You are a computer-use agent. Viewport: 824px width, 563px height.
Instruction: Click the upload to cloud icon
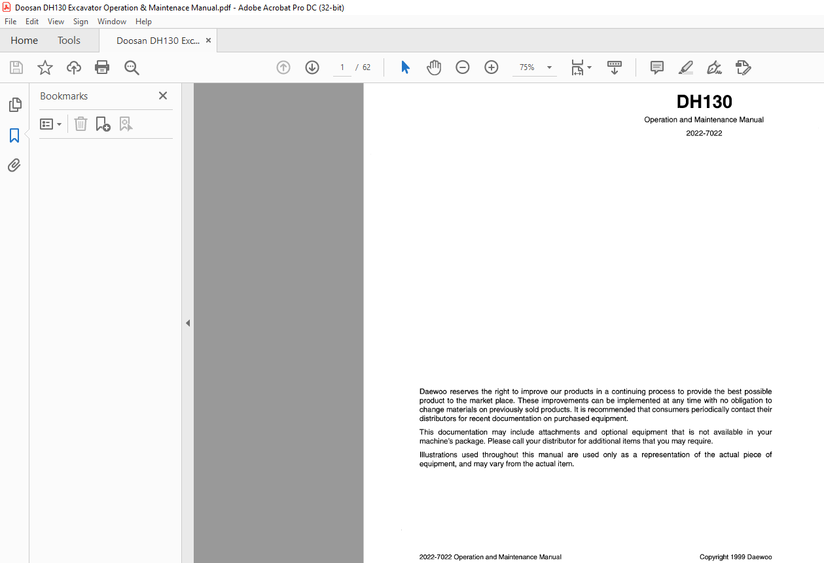click(x=74, y=67)
